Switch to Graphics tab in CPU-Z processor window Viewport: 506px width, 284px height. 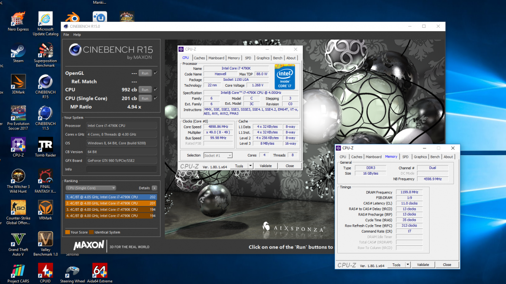coord(263,58)
